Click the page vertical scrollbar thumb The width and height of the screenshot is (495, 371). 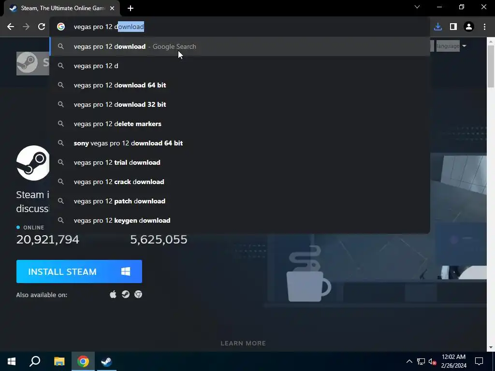point(491,66)
